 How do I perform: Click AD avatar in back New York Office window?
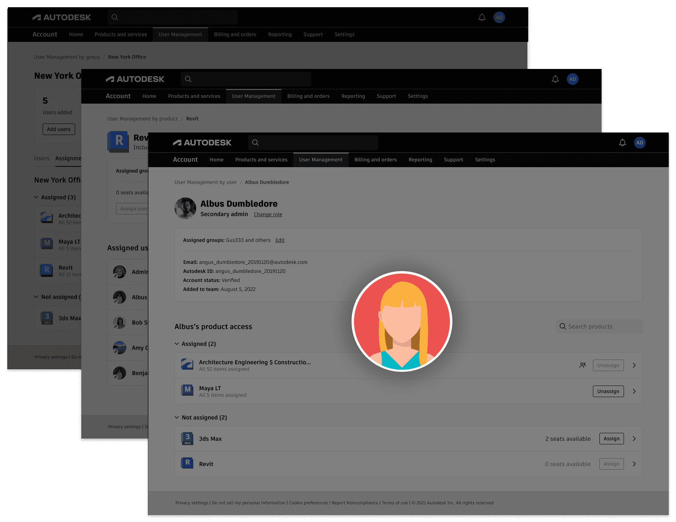(x=499, y=17)
